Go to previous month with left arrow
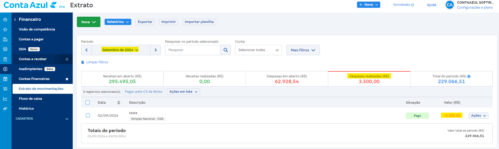This screenshot has width=499, height=149. click(87, 50)
